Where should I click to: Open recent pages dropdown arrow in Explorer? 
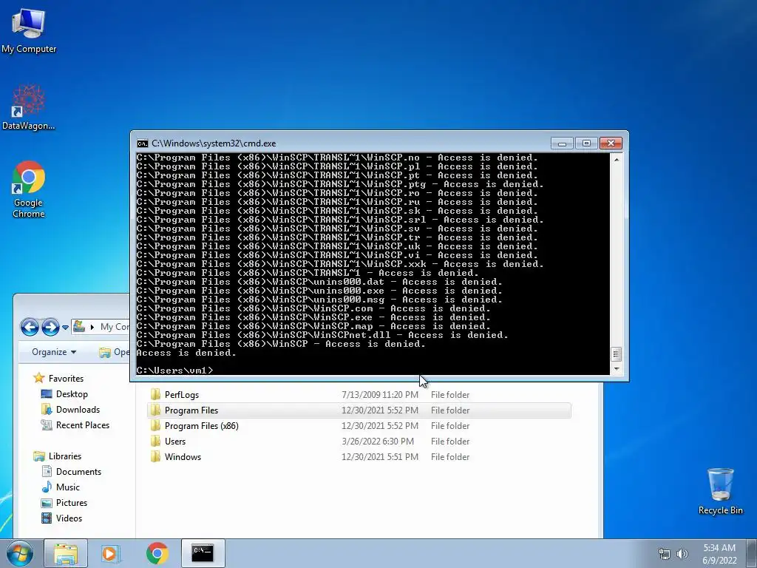(x=65, y=328)
